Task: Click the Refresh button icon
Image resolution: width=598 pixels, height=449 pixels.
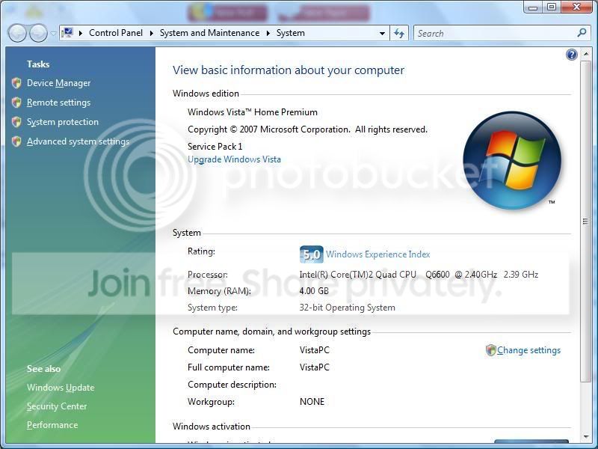Action: [399, 33]
